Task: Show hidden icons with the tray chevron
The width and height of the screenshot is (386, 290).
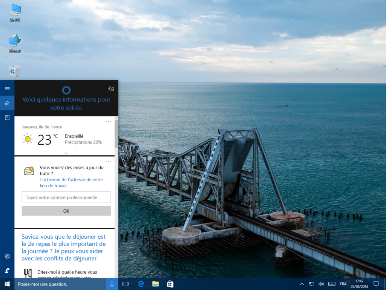Action: pyautogui.click(x=302, y=284)
